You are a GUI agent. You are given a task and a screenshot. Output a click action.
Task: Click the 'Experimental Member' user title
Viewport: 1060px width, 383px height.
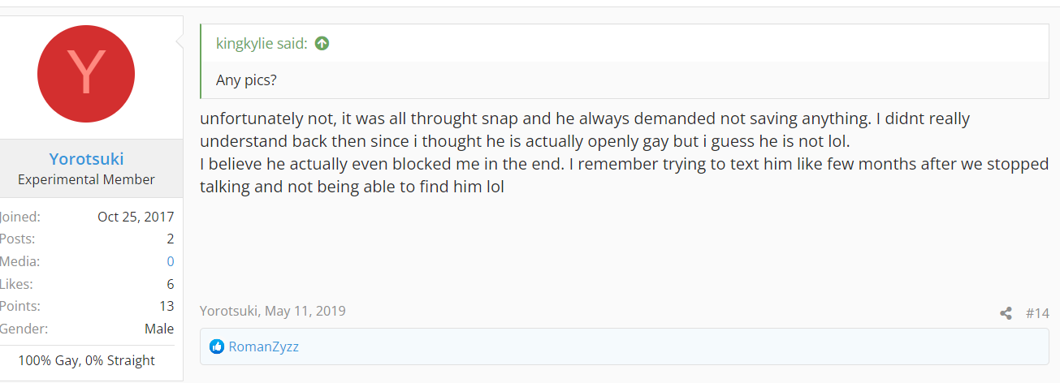tap(86, 179)
